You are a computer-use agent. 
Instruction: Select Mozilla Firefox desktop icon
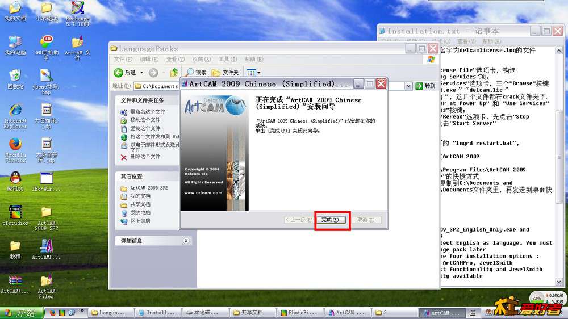15,150
